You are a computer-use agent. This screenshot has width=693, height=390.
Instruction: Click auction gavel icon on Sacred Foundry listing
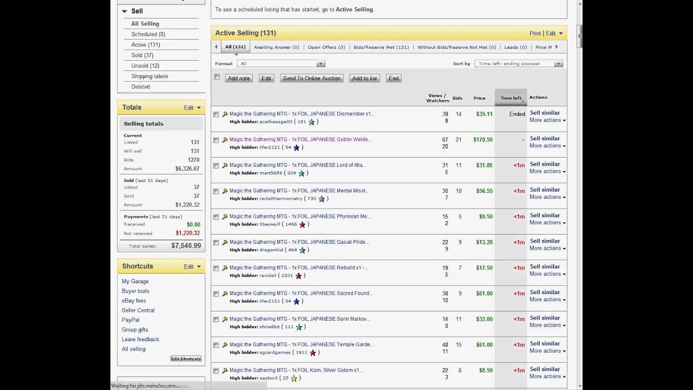[225, 294]
